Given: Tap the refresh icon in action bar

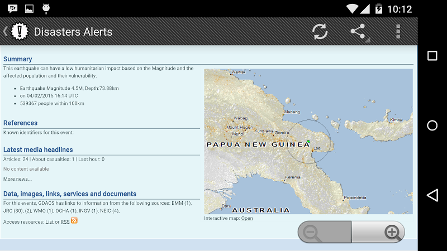Looking at the screenshot, I should pyautogui.click(x=320, y=31).
